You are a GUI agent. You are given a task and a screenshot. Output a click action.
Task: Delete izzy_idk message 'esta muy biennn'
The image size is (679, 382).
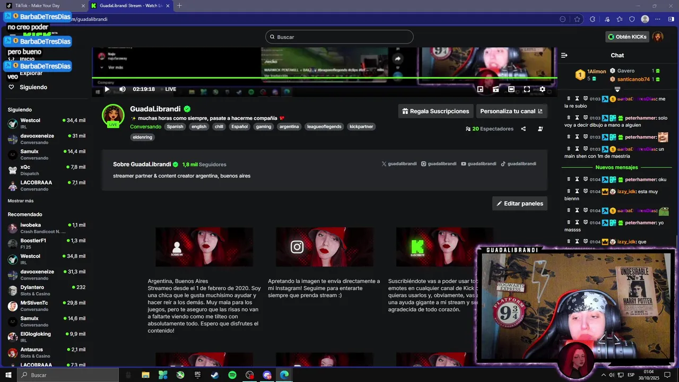click(x=569, y=192)
